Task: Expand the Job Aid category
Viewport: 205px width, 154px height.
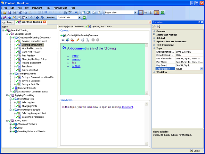Action: point(154,38)
